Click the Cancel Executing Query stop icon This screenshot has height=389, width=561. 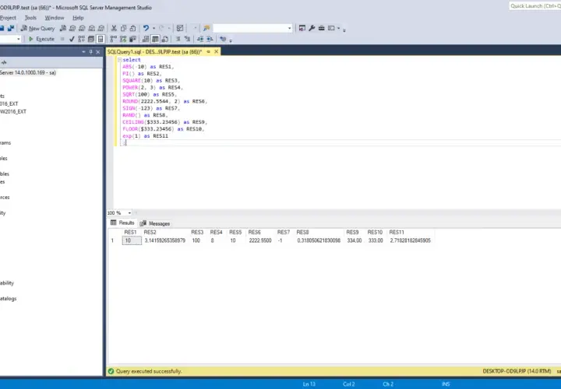click(x=62, y=39)
